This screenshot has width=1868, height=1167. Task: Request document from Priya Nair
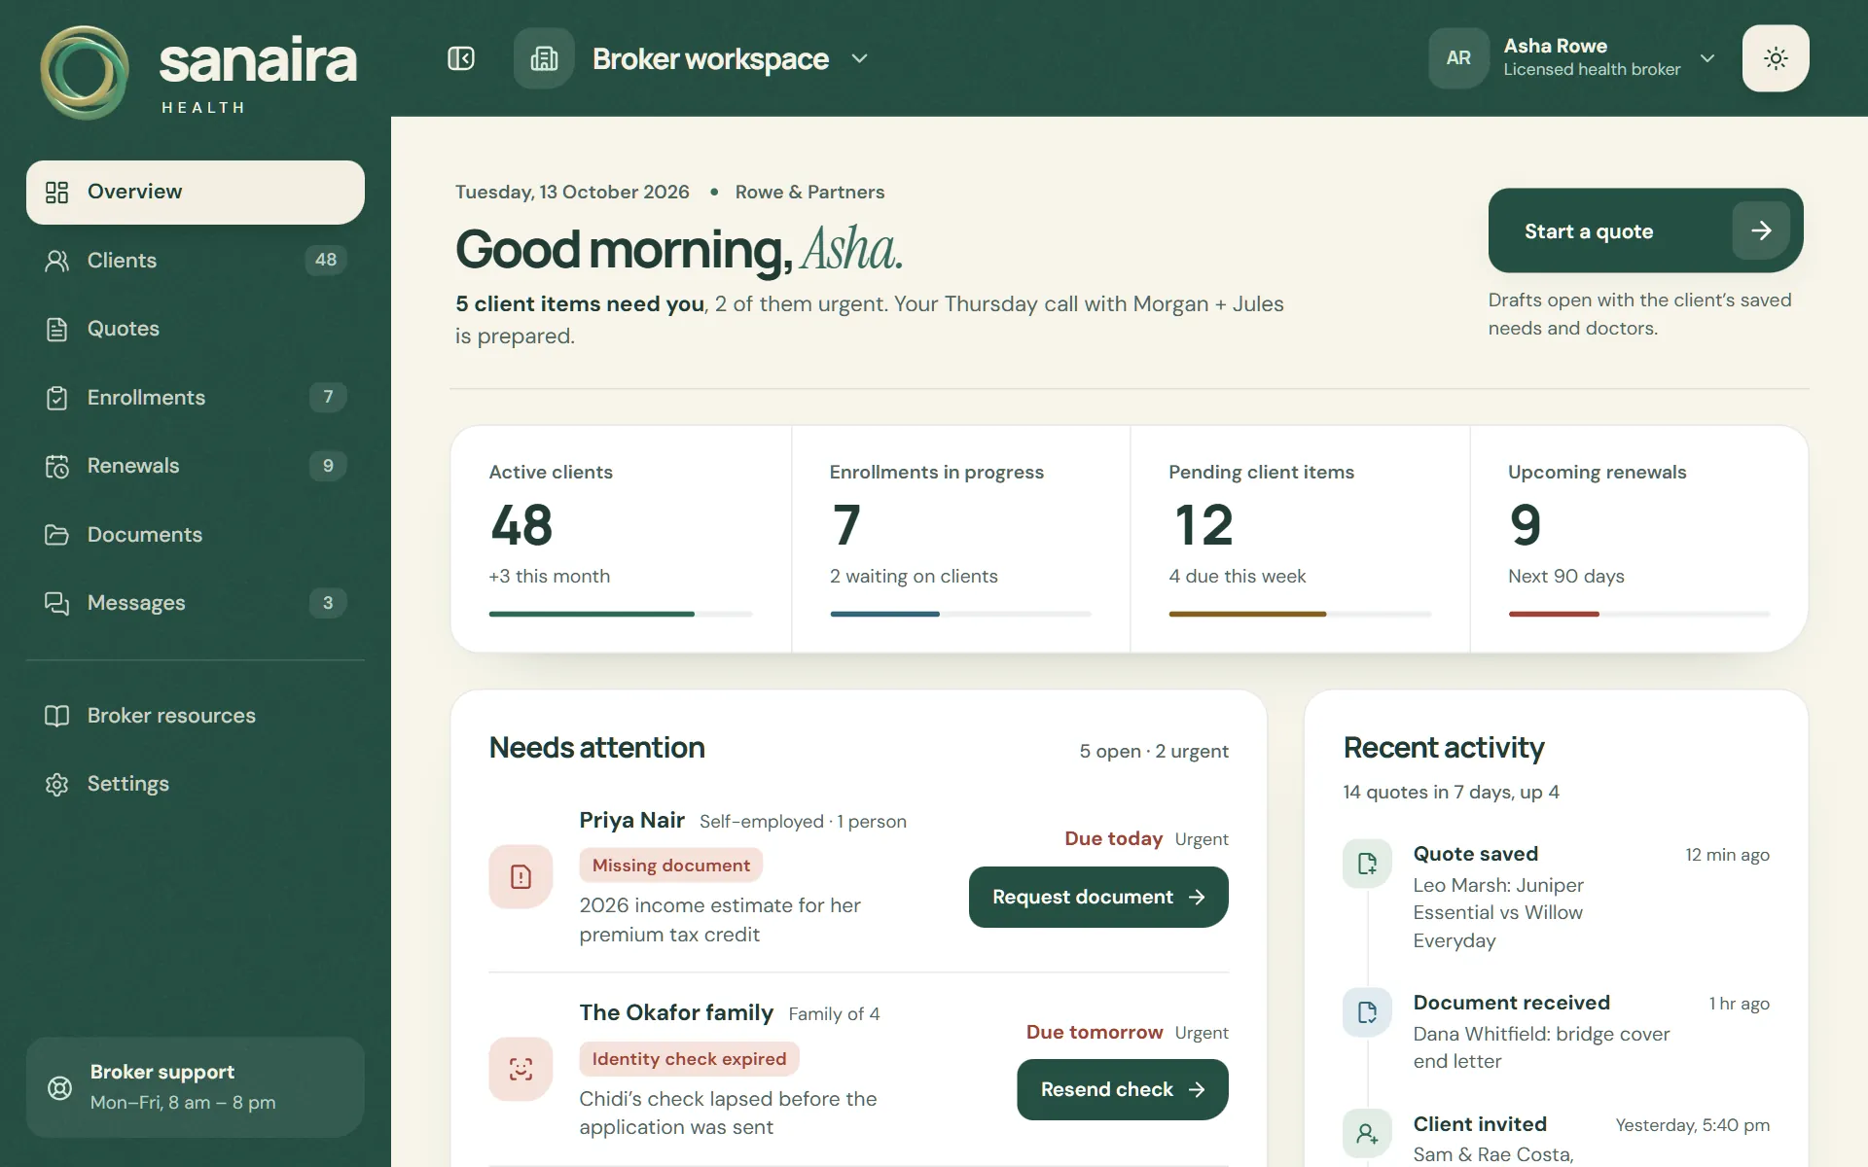(1098, 897)
